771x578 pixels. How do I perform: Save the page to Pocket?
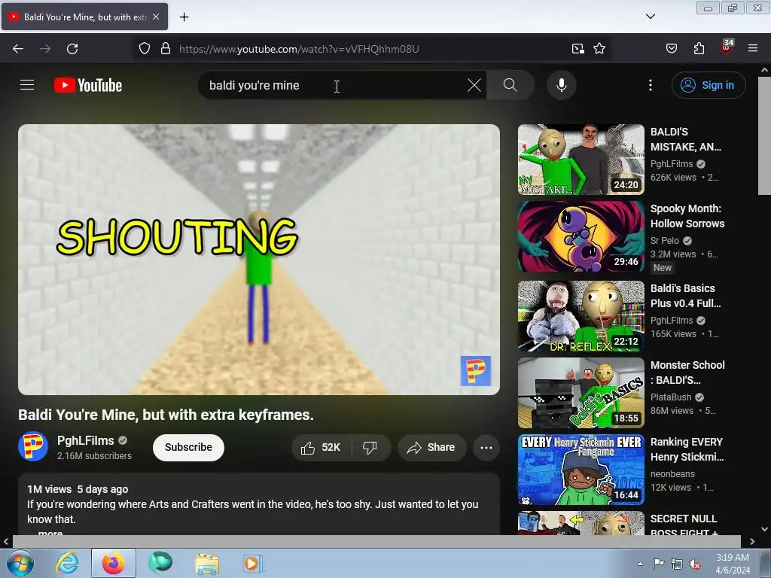(x=671, y=49)
